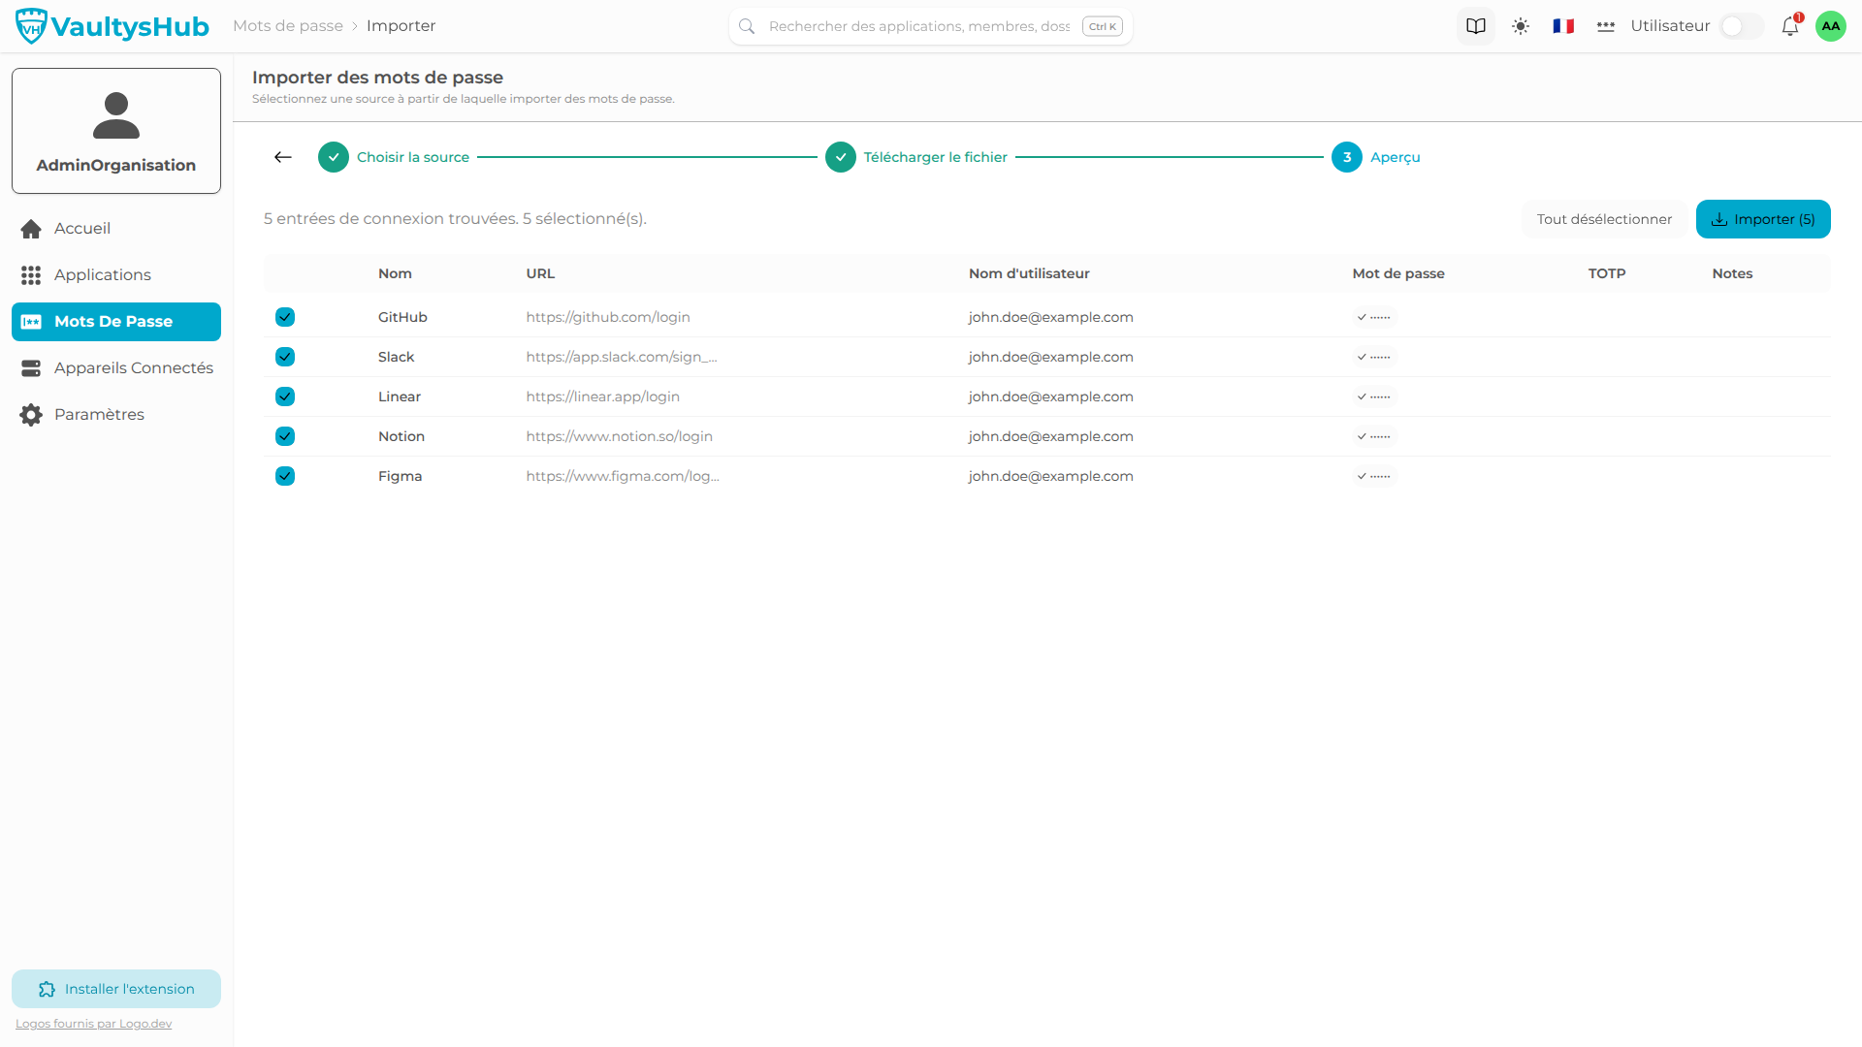Click the URL column header
The width and height of the screenshot is (1862, 1047).
[541, 273]
